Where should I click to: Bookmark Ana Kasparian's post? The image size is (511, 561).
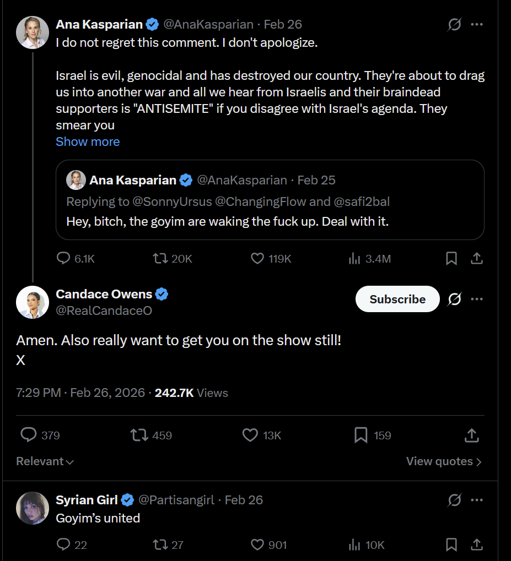click(x=451, y=258)
